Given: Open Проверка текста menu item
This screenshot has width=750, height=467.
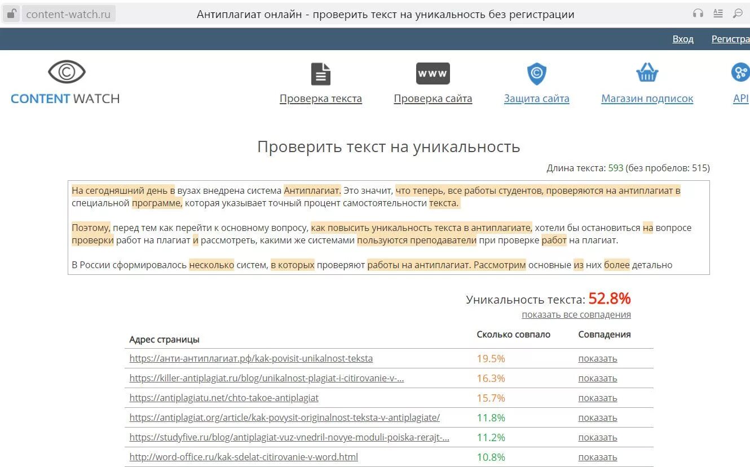Looking at the screenshot, I should point(321,99).
